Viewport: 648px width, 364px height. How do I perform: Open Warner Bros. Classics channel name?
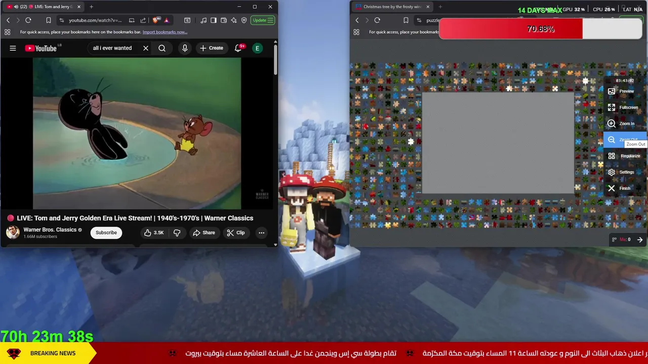click(x=50, y=230)
